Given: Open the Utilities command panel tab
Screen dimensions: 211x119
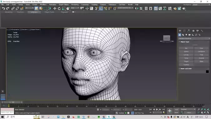Looking at the screenshot, I should (202, 31).
